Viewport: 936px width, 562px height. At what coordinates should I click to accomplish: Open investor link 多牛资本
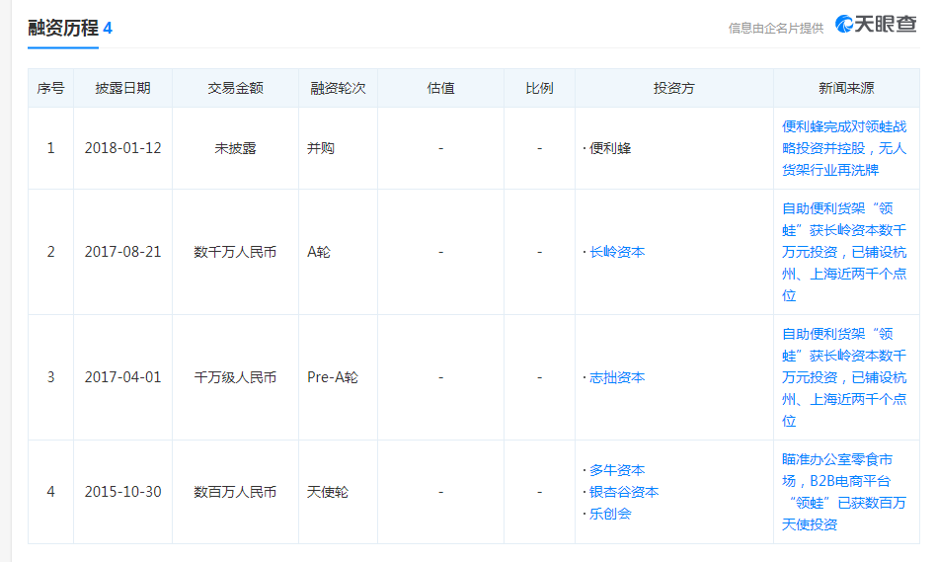tap(617, 470)
